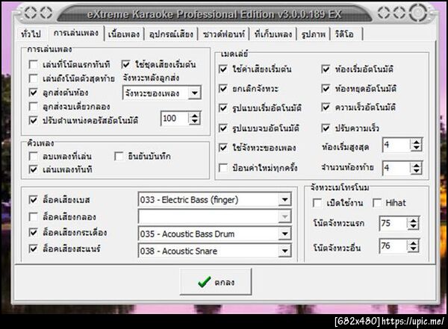This screenshot has width=448, height=329.
Task: Click the จำนวนห้องท้าย value field
Action: (396, 168)
